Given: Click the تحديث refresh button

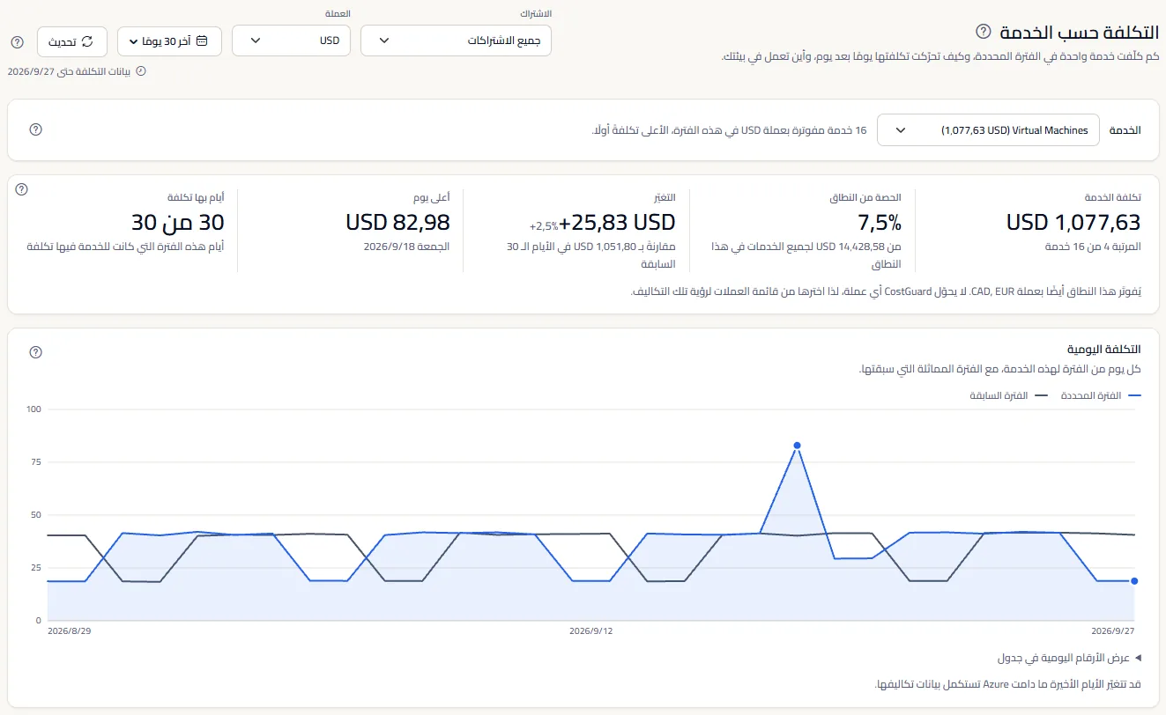Looking at the screenshot, I should coord(72,41).
